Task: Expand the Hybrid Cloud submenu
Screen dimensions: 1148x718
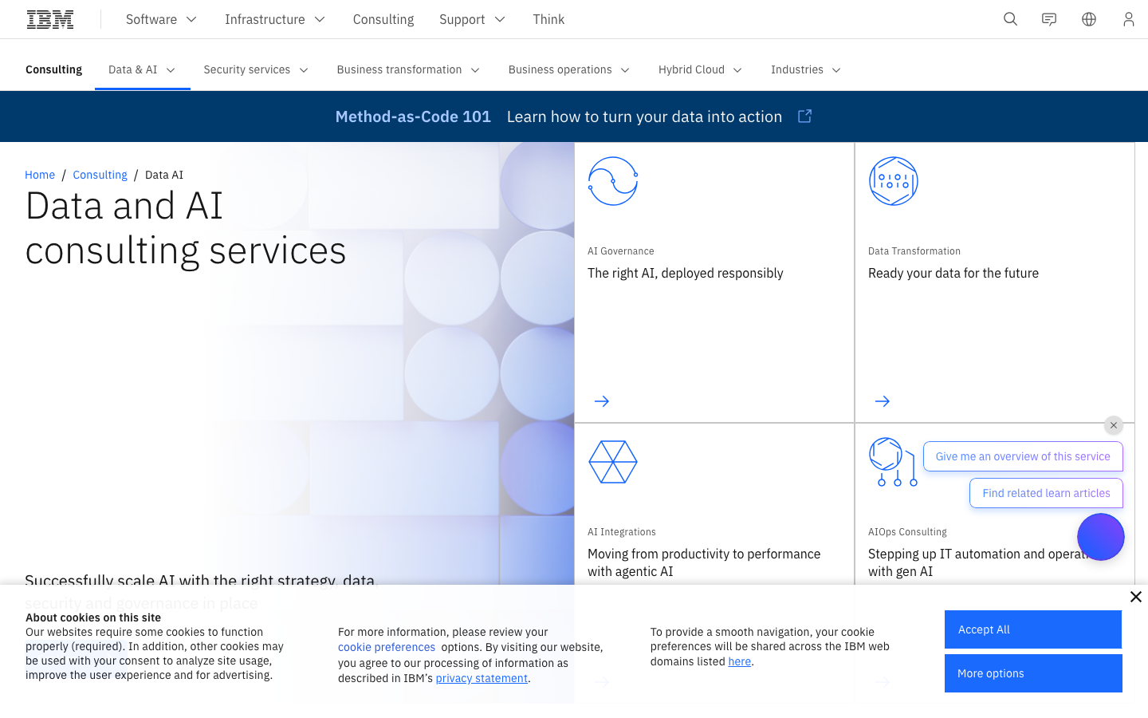Action: 700,69
